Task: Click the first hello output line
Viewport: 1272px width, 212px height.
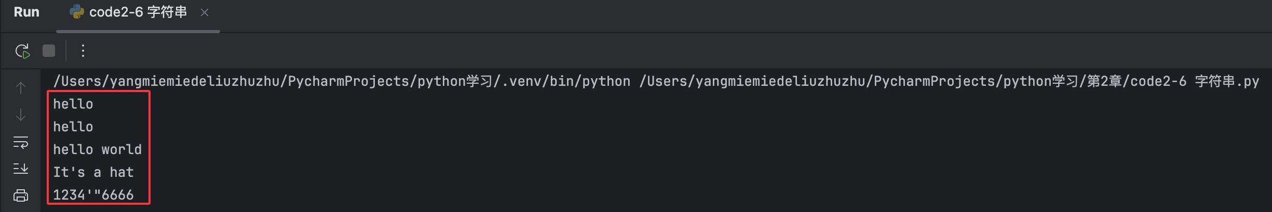Action: pos(73,104)
